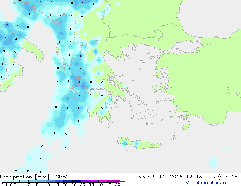Select the 0.1–0.5 mm legend color swatch
Screen dimensions: 241x186
pos(6,181)
